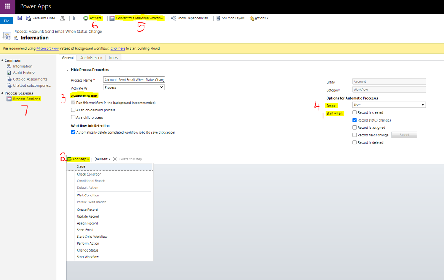This screenshot has width=444, height=280.
Task: Open the Activate As dropdown
Action: click(134, 87)
